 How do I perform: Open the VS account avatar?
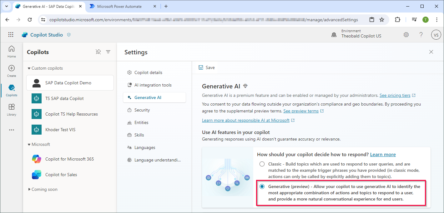coord(436,35)
